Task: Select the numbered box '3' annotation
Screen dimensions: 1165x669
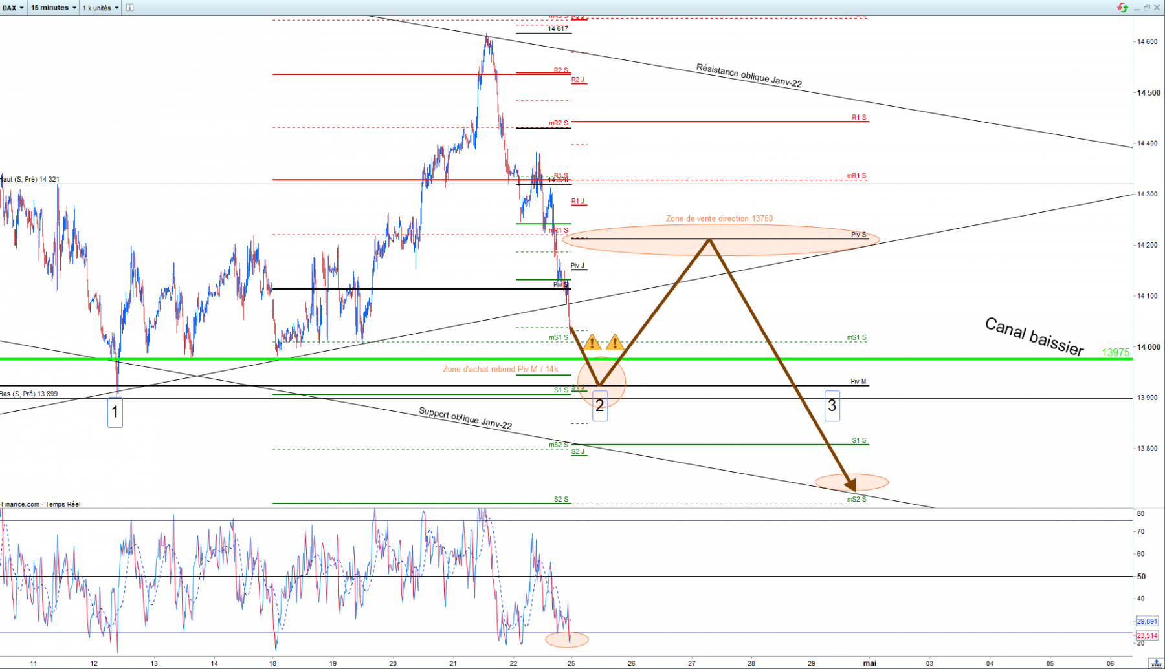Action: (x=832, y=406)
